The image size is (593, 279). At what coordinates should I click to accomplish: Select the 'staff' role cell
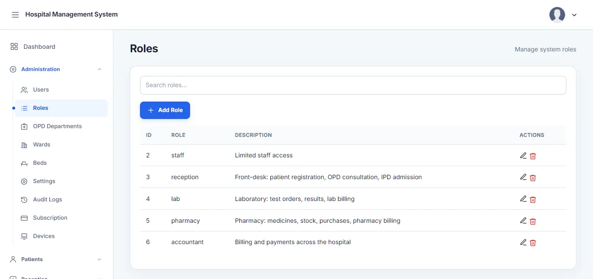(178, 155)
